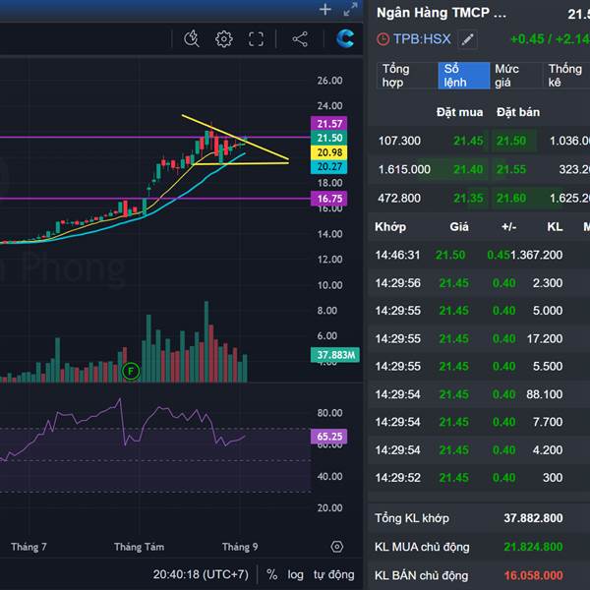Select bid price 21.45 in order book

(468, 141)
